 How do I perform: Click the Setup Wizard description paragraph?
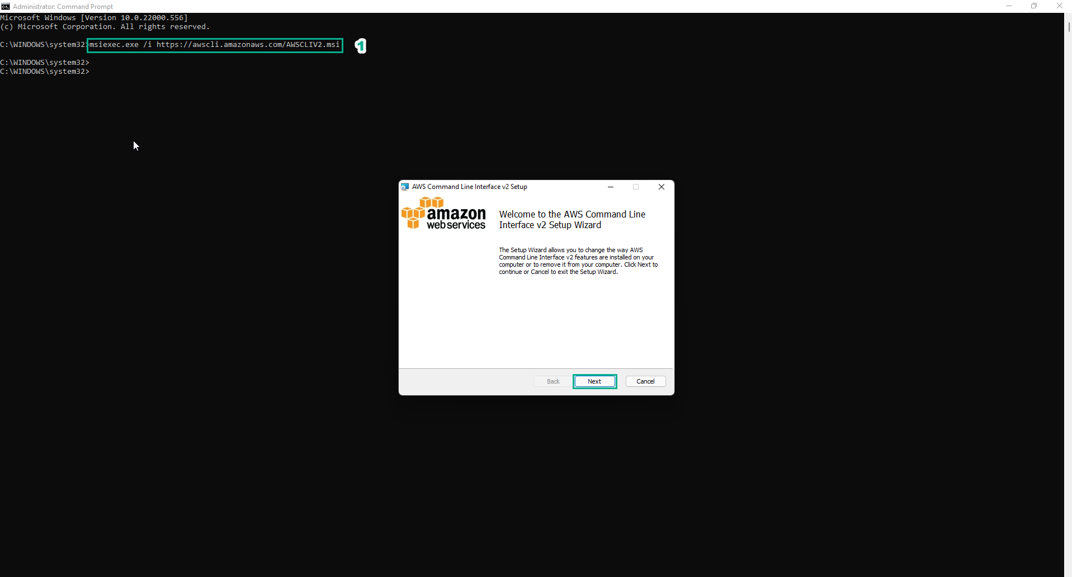(579, 261)
